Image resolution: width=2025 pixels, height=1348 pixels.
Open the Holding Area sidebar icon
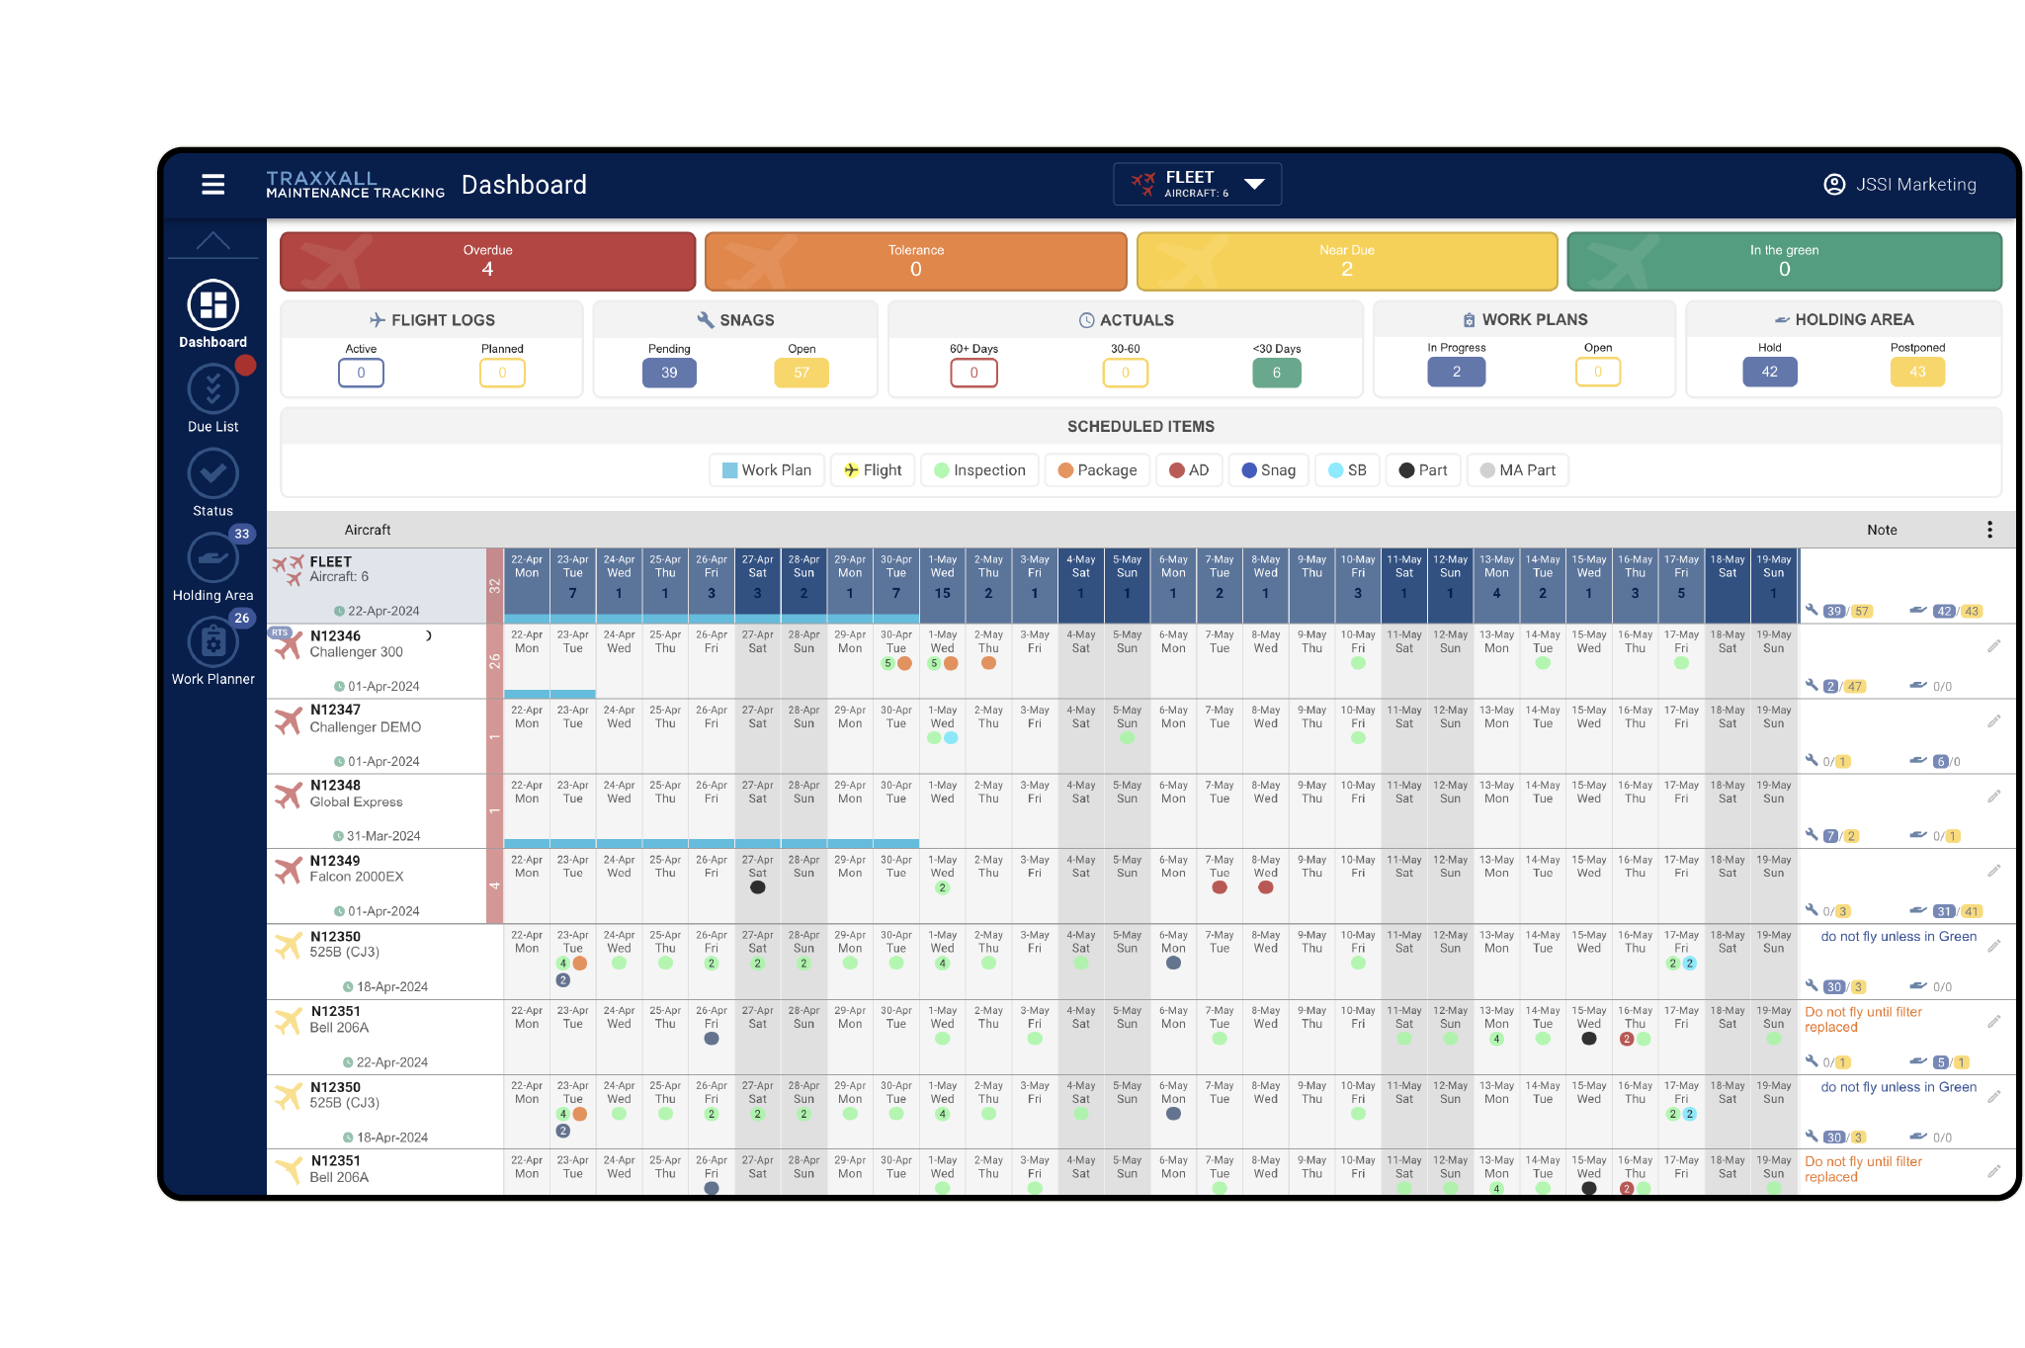point(212,558)
